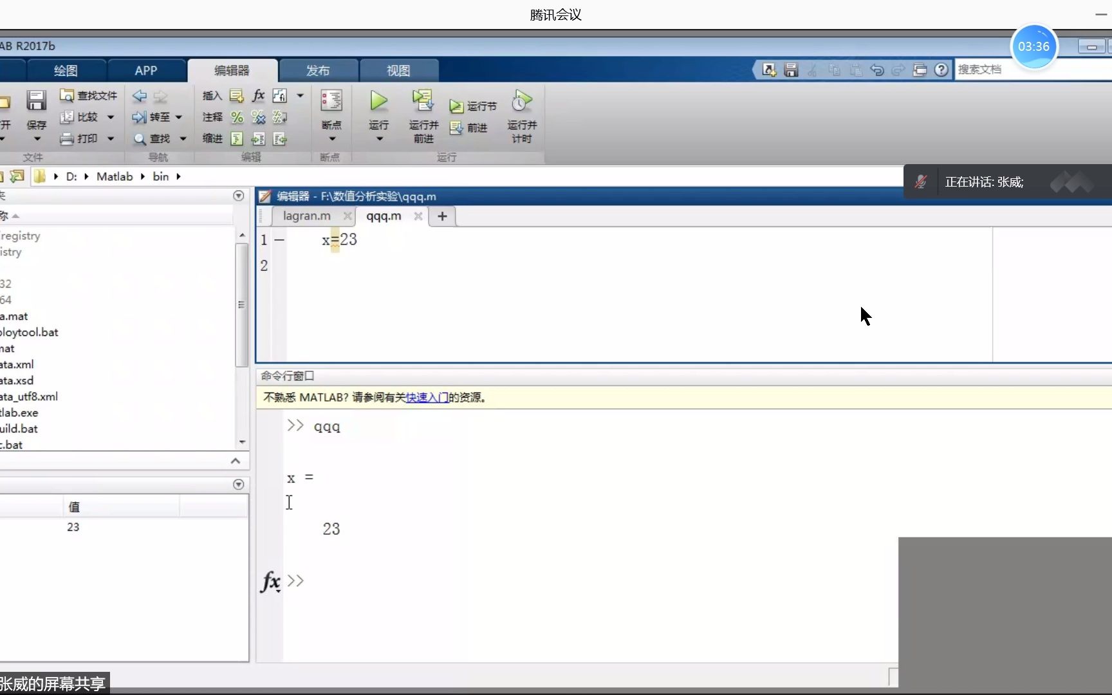Click workspace variable value 23

(73, 527)
